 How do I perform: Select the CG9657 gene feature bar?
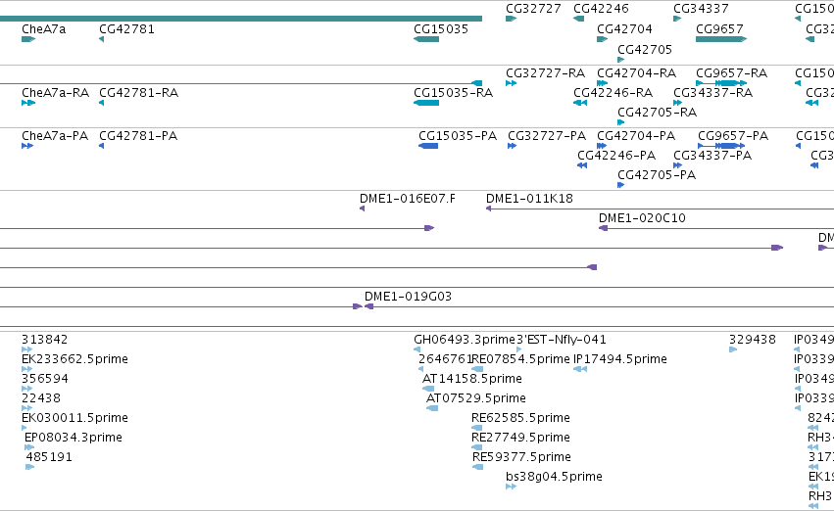721,39
